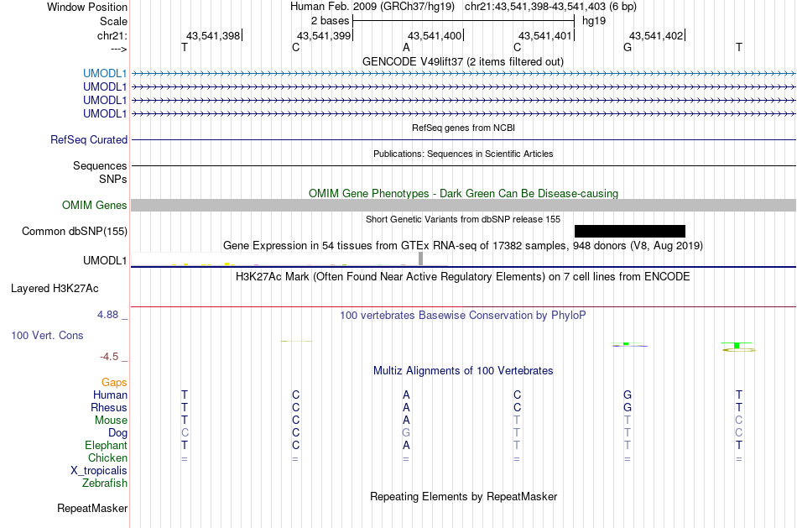Click the chr21: ruler label
Screen dimensions: 797x528
(x=112, y=36)
